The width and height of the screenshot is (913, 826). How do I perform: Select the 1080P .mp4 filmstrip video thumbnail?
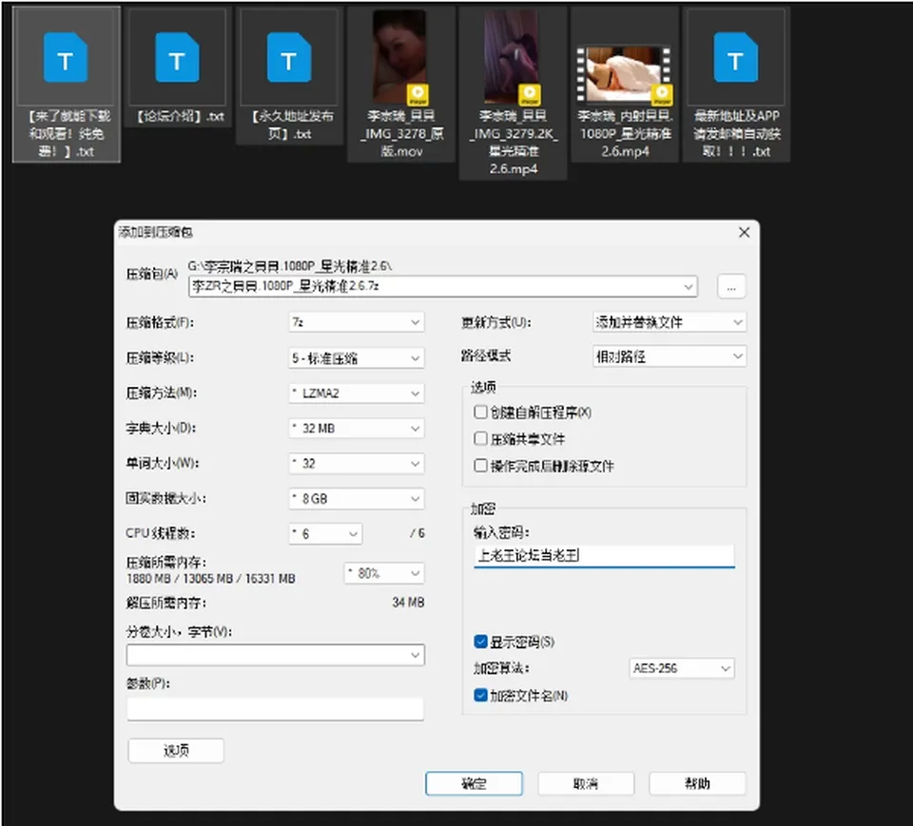tap(624, 74)
